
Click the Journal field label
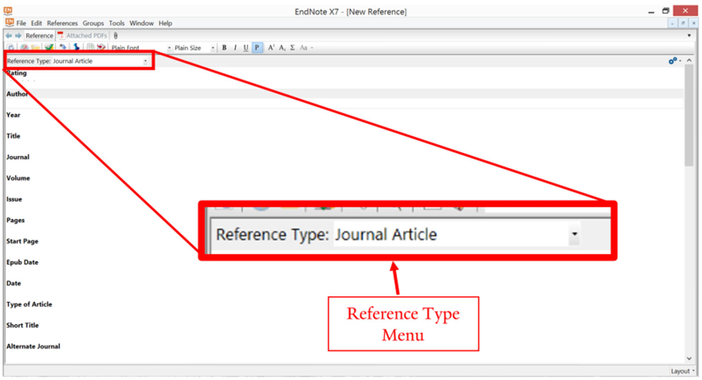tap(18, 157)
